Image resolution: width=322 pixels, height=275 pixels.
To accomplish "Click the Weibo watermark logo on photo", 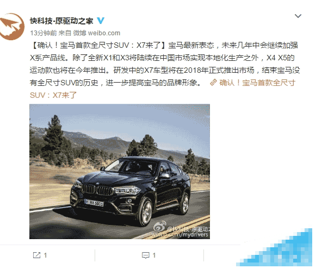I will click(x=160, y=226).
